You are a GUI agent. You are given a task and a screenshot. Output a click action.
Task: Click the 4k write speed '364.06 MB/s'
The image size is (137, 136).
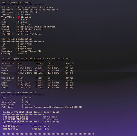tap(25, 71)
